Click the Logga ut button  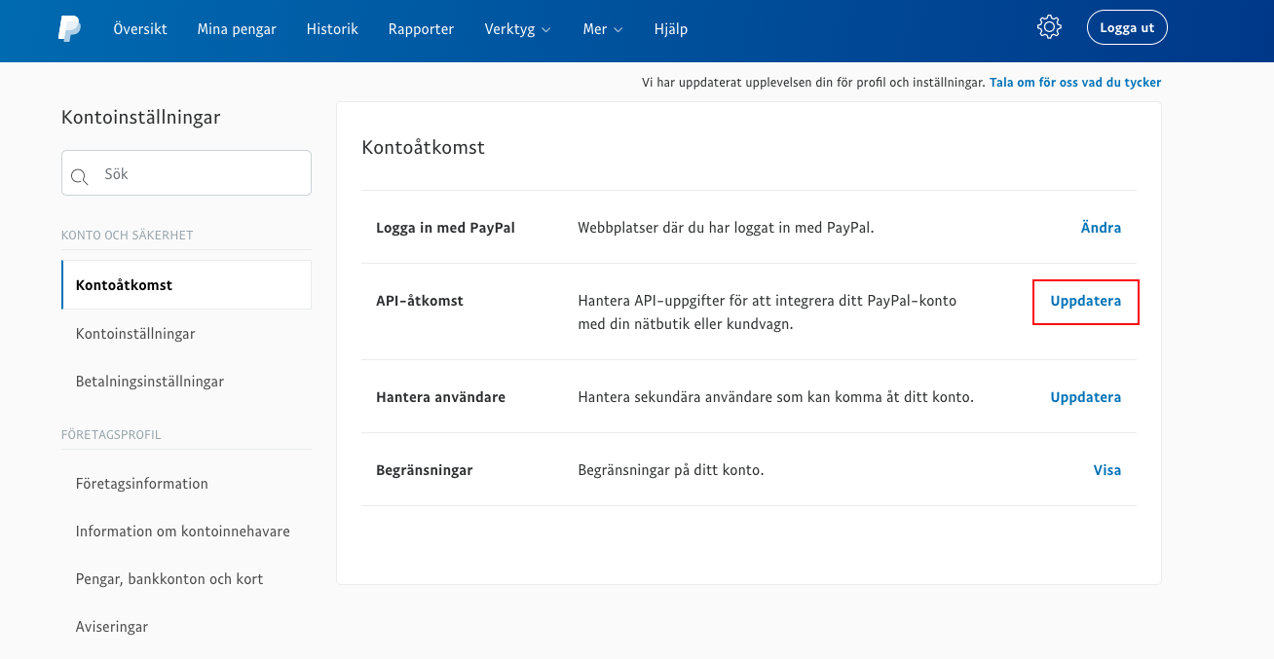point(1127,27)
